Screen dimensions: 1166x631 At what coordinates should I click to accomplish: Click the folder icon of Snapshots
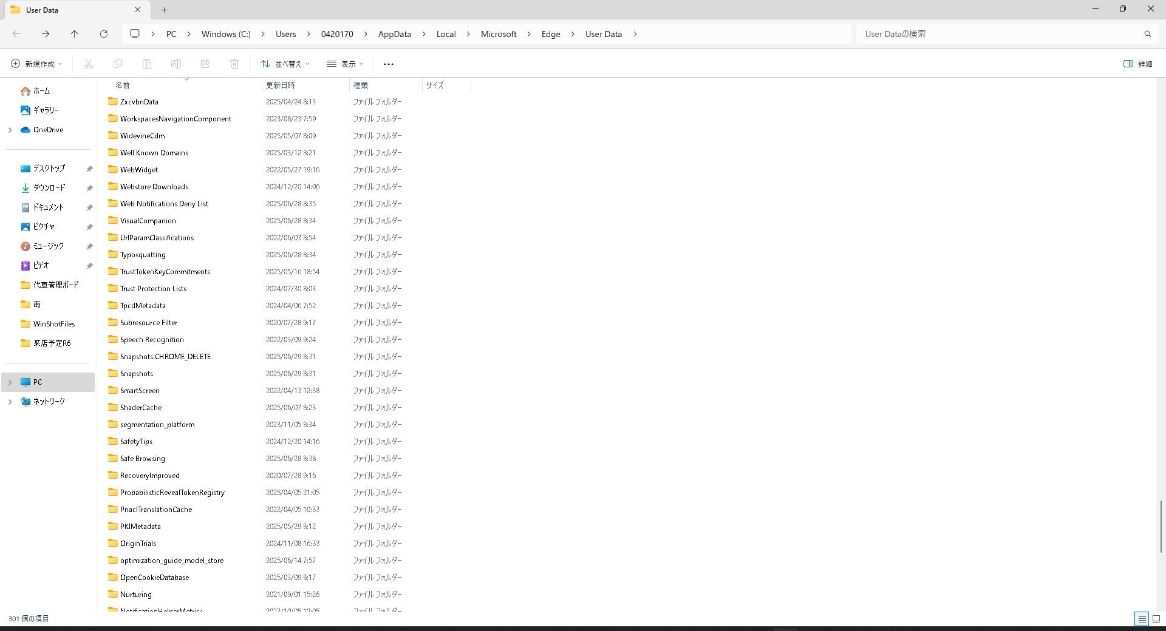(x=113, y=373)
